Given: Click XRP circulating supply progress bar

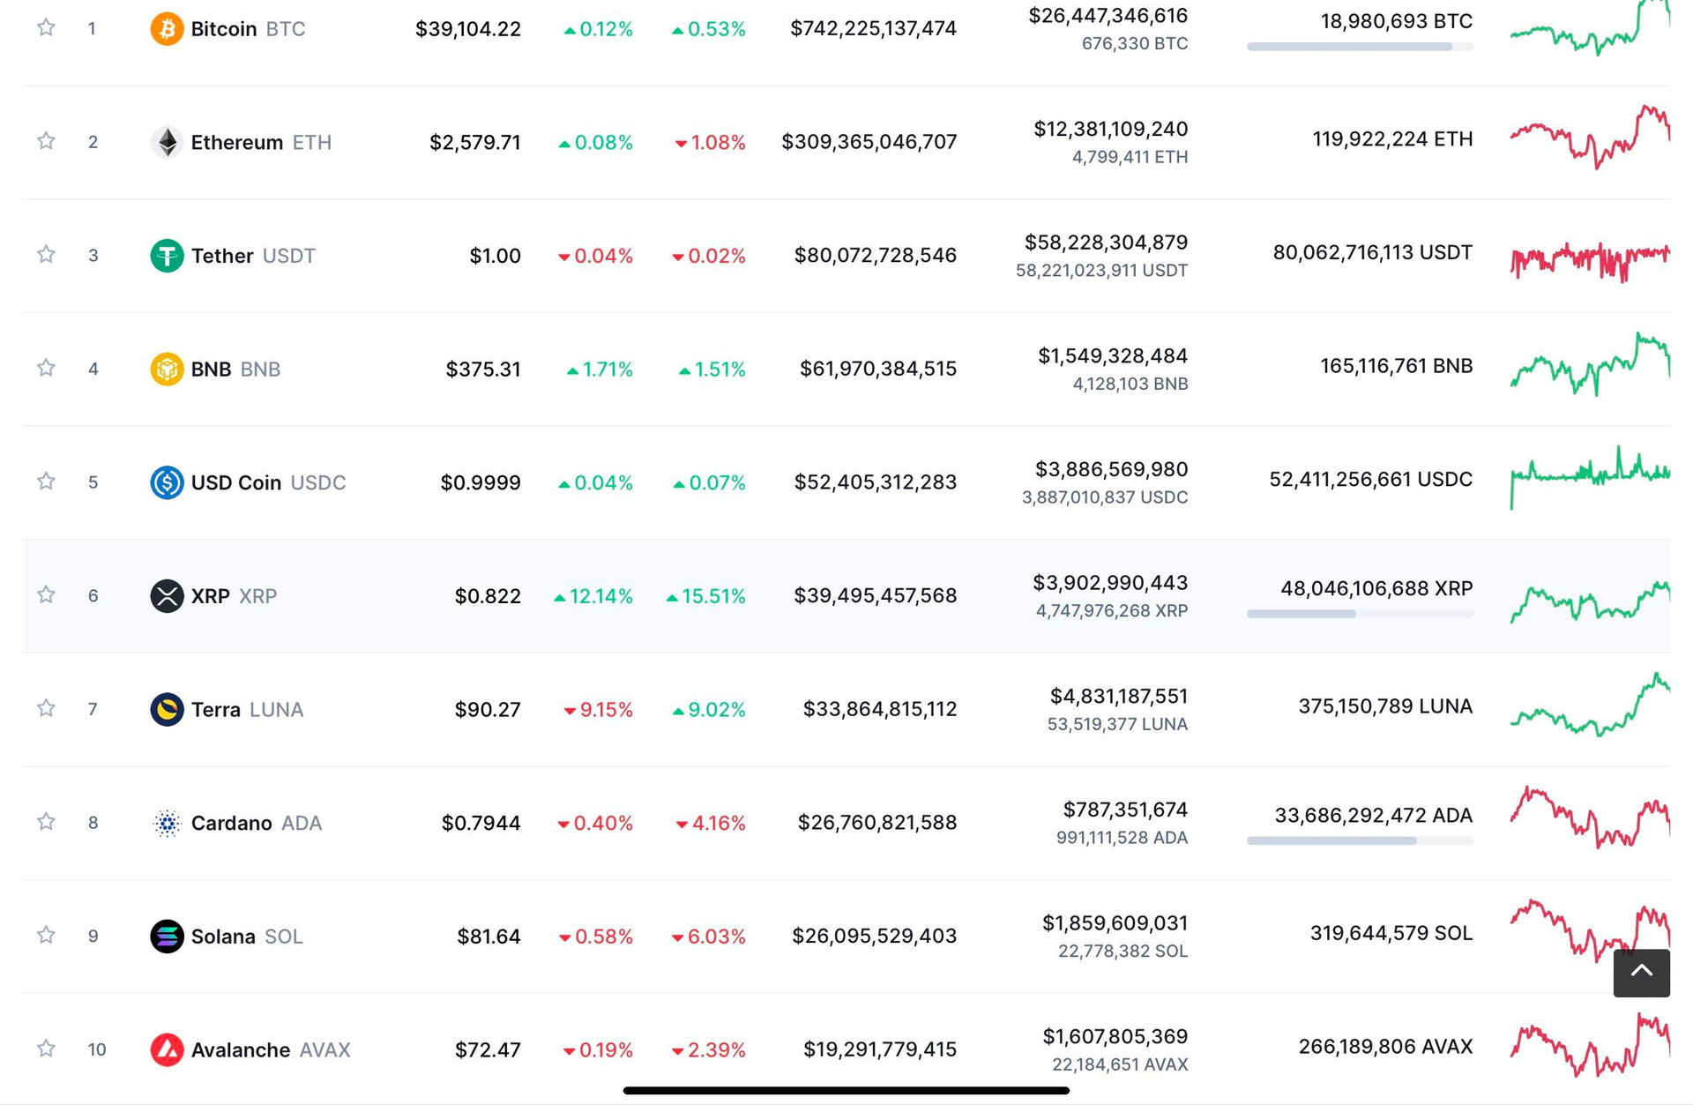Looking at the screenshot, I should point(1360,613).
